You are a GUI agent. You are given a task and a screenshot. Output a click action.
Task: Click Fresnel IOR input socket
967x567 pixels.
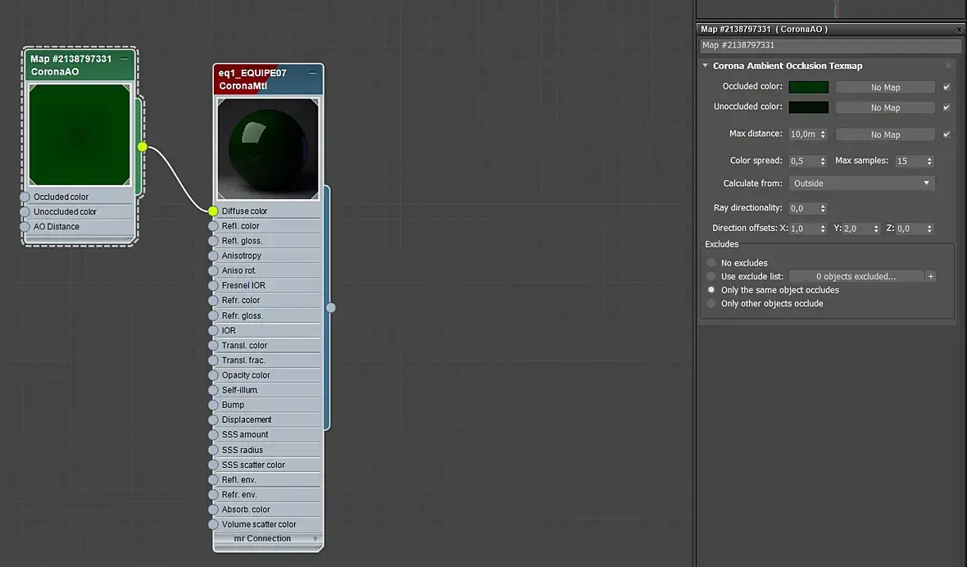213,285
